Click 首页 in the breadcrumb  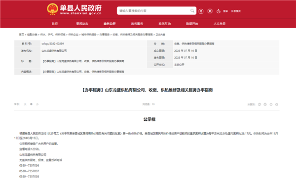(22, 35)
